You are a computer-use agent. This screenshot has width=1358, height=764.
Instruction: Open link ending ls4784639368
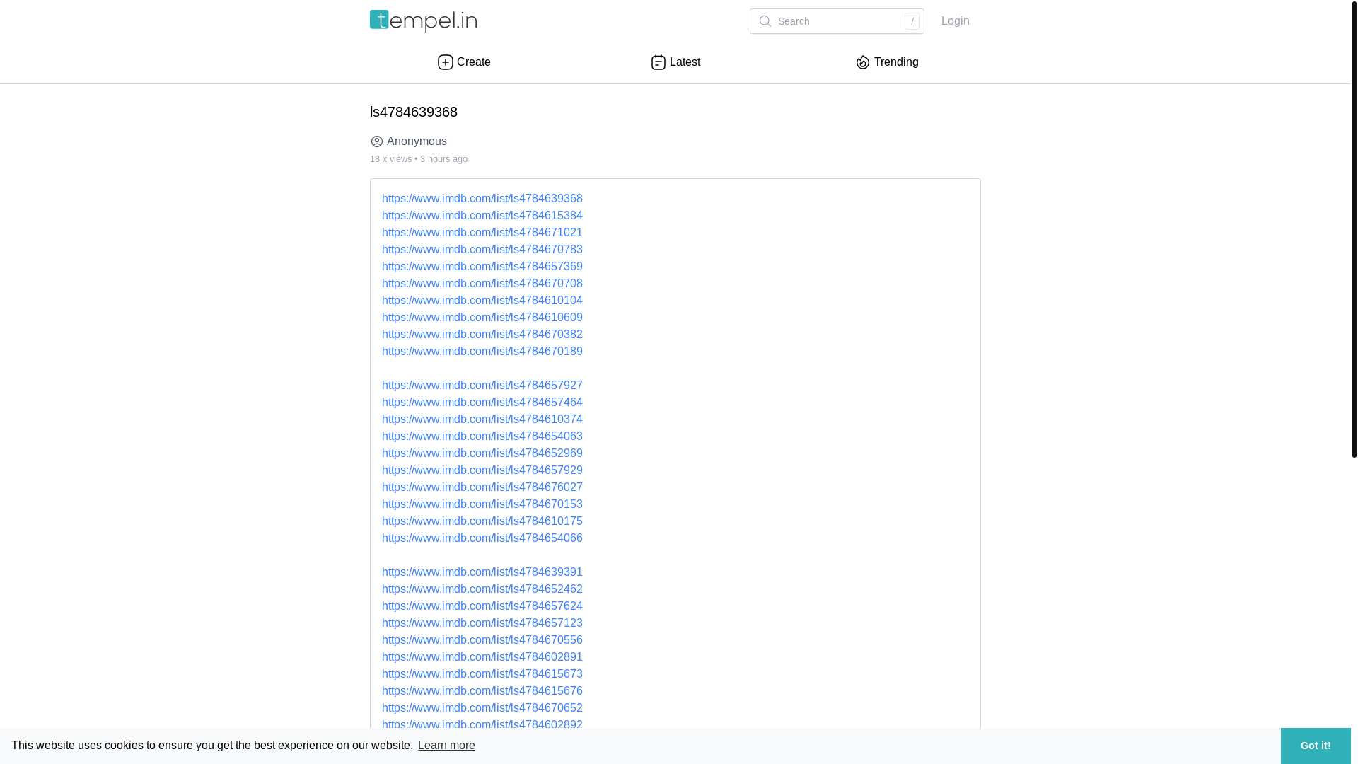point(482,199)
